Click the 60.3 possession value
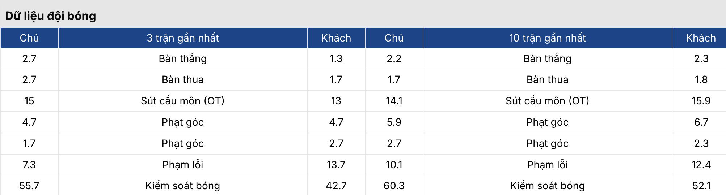The height and width of the screenshot is (195, 726). pos(394,186)
